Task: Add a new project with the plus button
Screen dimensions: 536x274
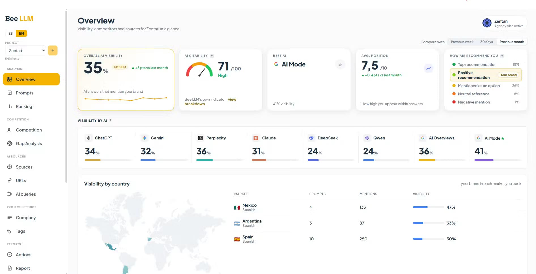Action: (x=53, y=50)
